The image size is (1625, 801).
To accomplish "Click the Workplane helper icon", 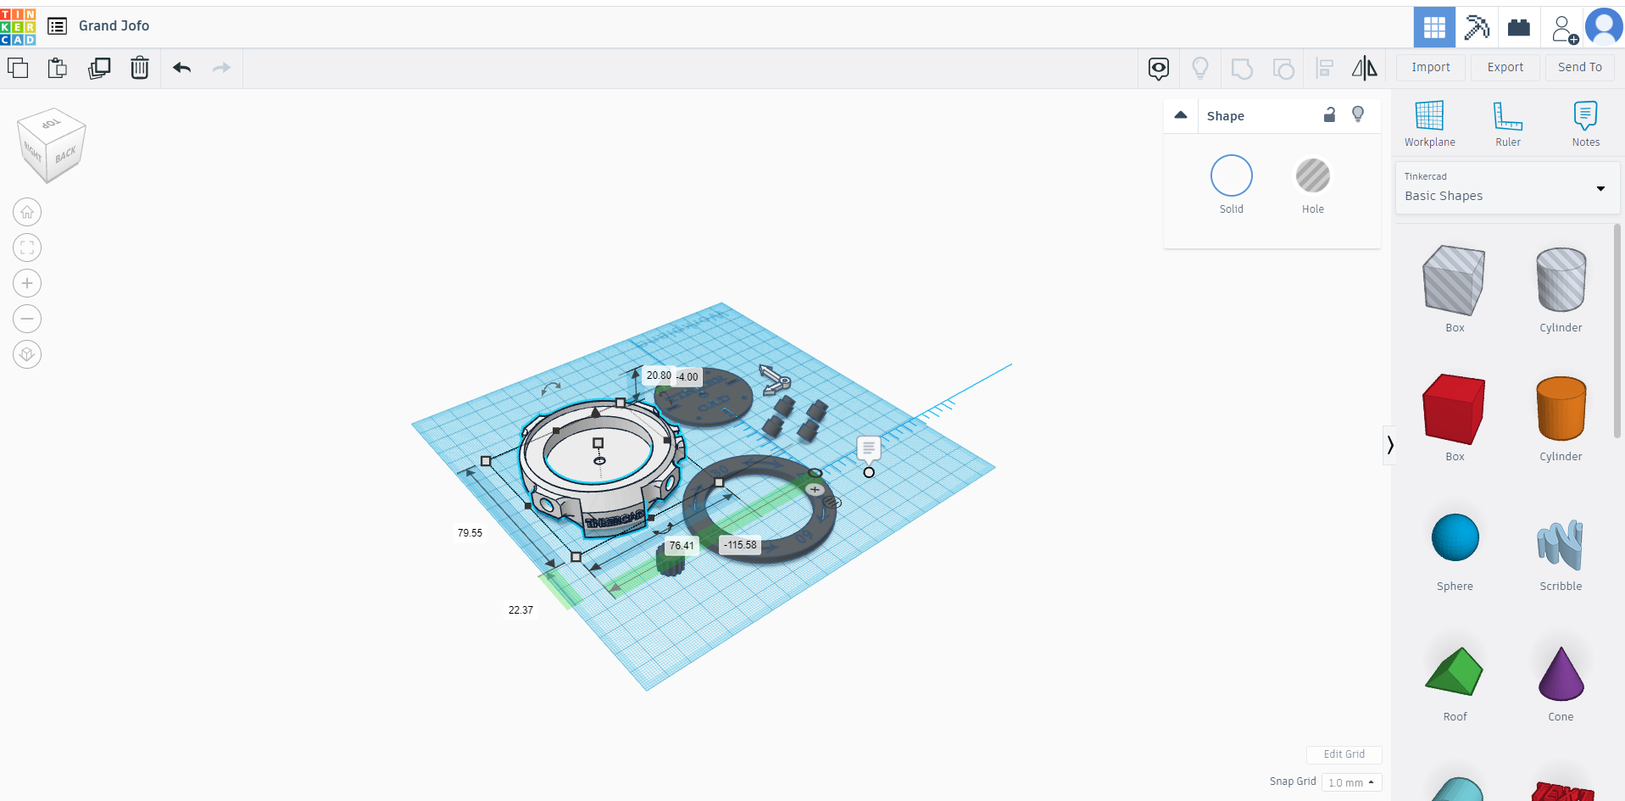I will pyautogui.click(x=1429, y=119).
